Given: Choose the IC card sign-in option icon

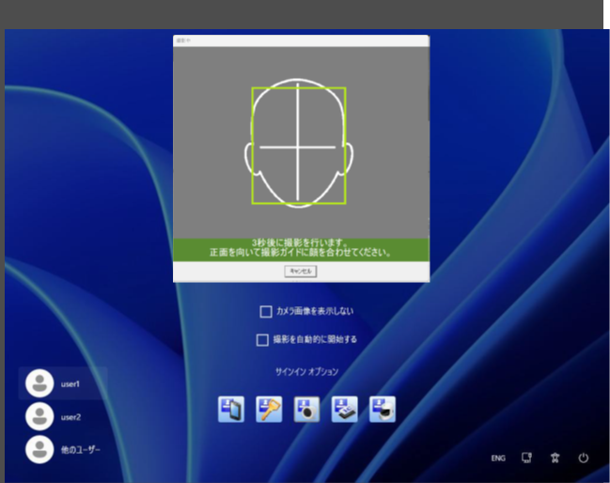Looking at the screenshot, I should [345, 410].
